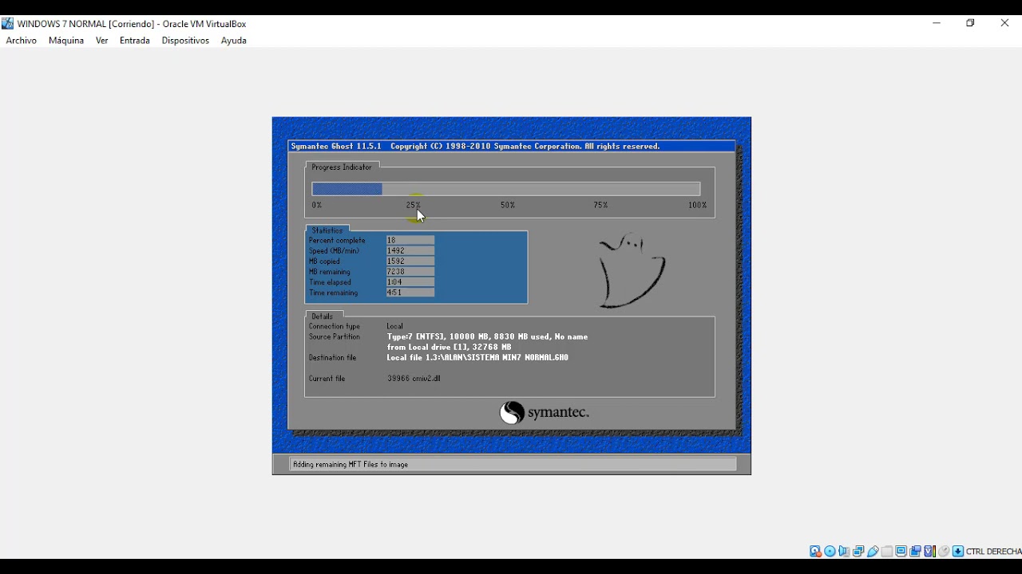Open the Ayuda menu
Image resolution: width=1022 pixels, height=574 pixels.
click(234, 41)
